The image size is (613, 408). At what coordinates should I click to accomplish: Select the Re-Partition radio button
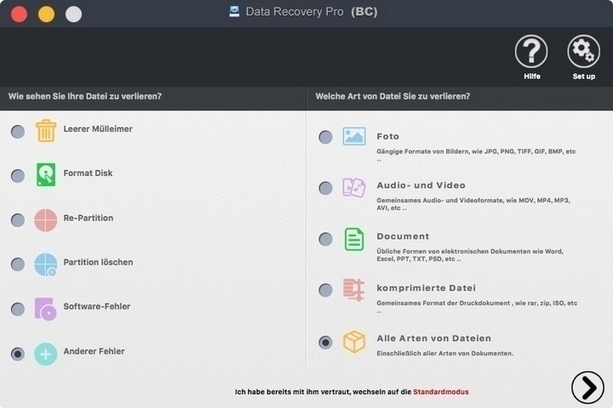point(18,220)
